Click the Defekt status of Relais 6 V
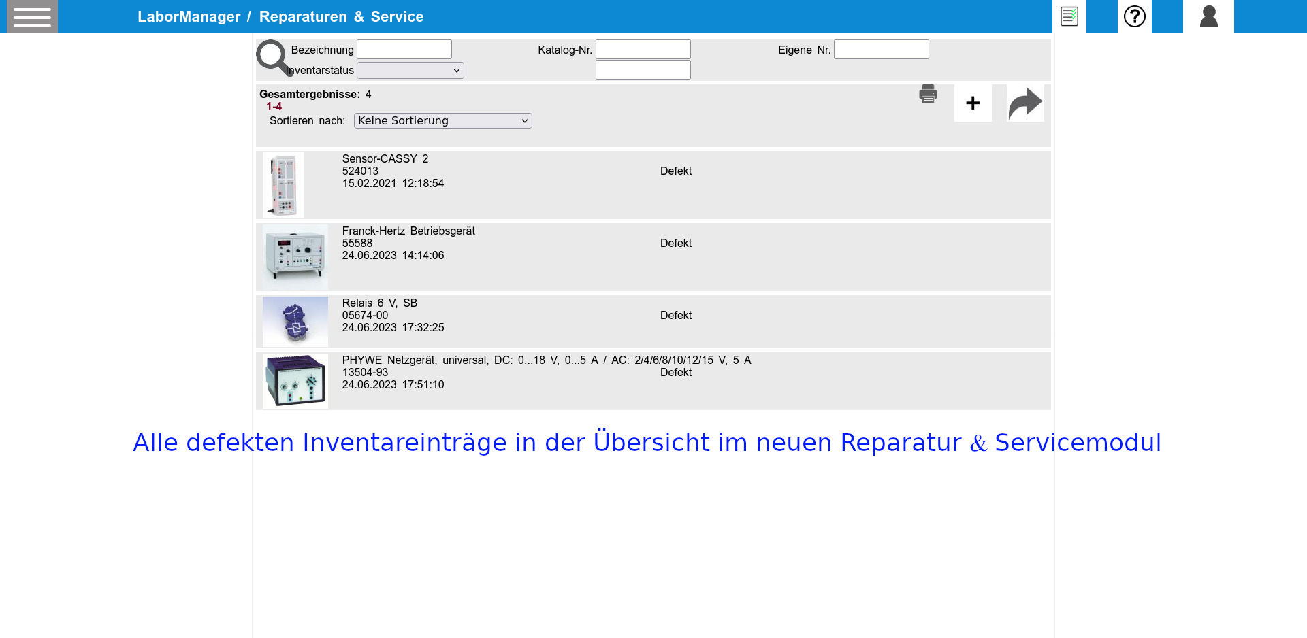The width and height of the screenshot is (1307, 638). coord(676,315)
